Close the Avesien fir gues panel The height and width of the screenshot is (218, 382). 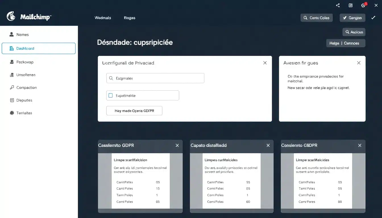pos(359,63)
